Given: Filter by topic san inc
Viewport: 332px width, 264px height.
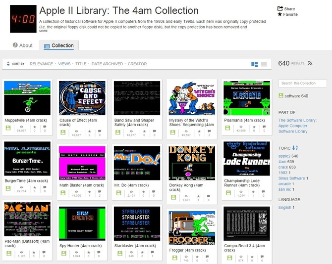Looking at the screenshot, I should [284, 189].
